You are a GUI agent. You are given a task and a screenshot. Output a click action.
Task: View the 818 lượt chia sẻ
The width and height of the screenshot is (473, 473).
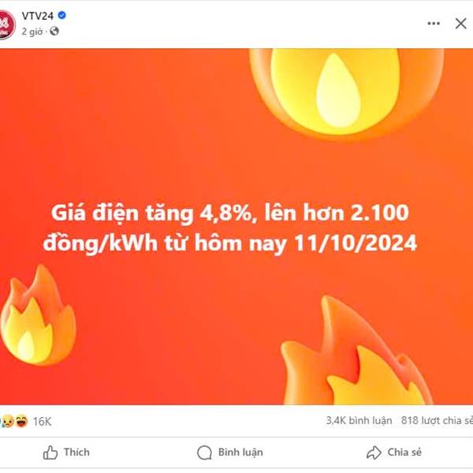(x=437, y=420)
